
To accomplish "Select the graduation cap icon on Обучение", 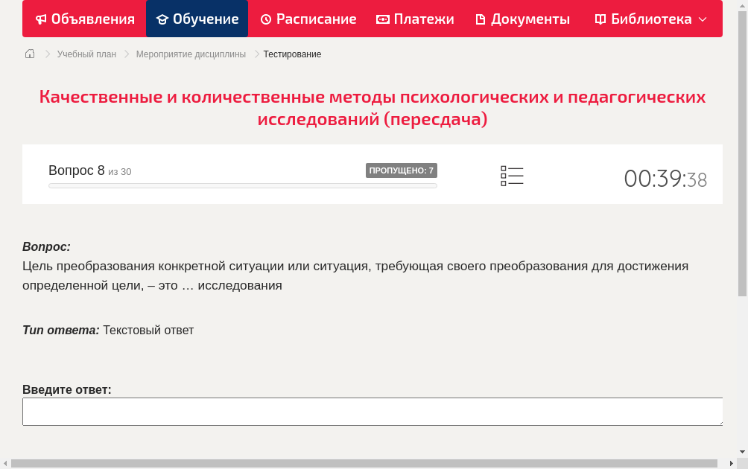I will coord(163,19).
